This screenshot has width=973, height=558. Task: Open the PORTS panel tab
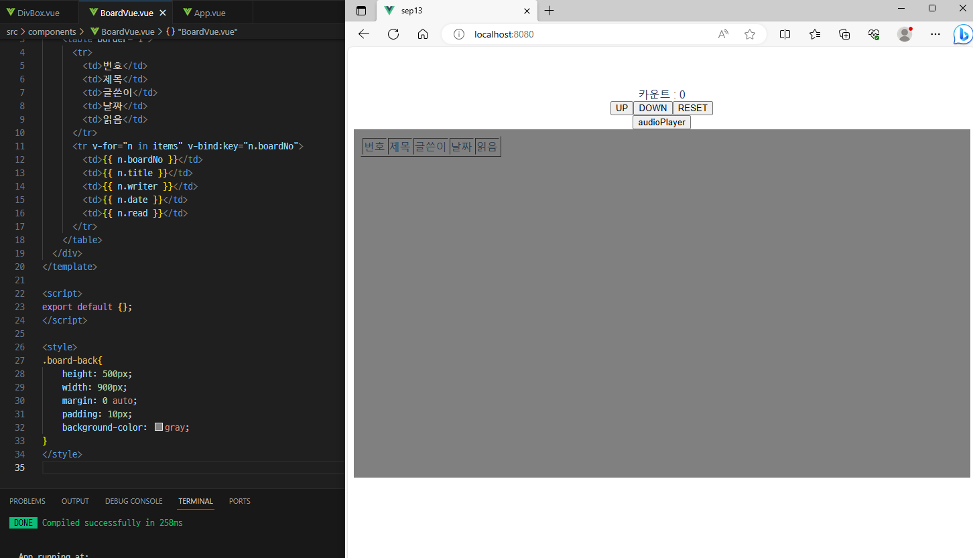(240, 501)
